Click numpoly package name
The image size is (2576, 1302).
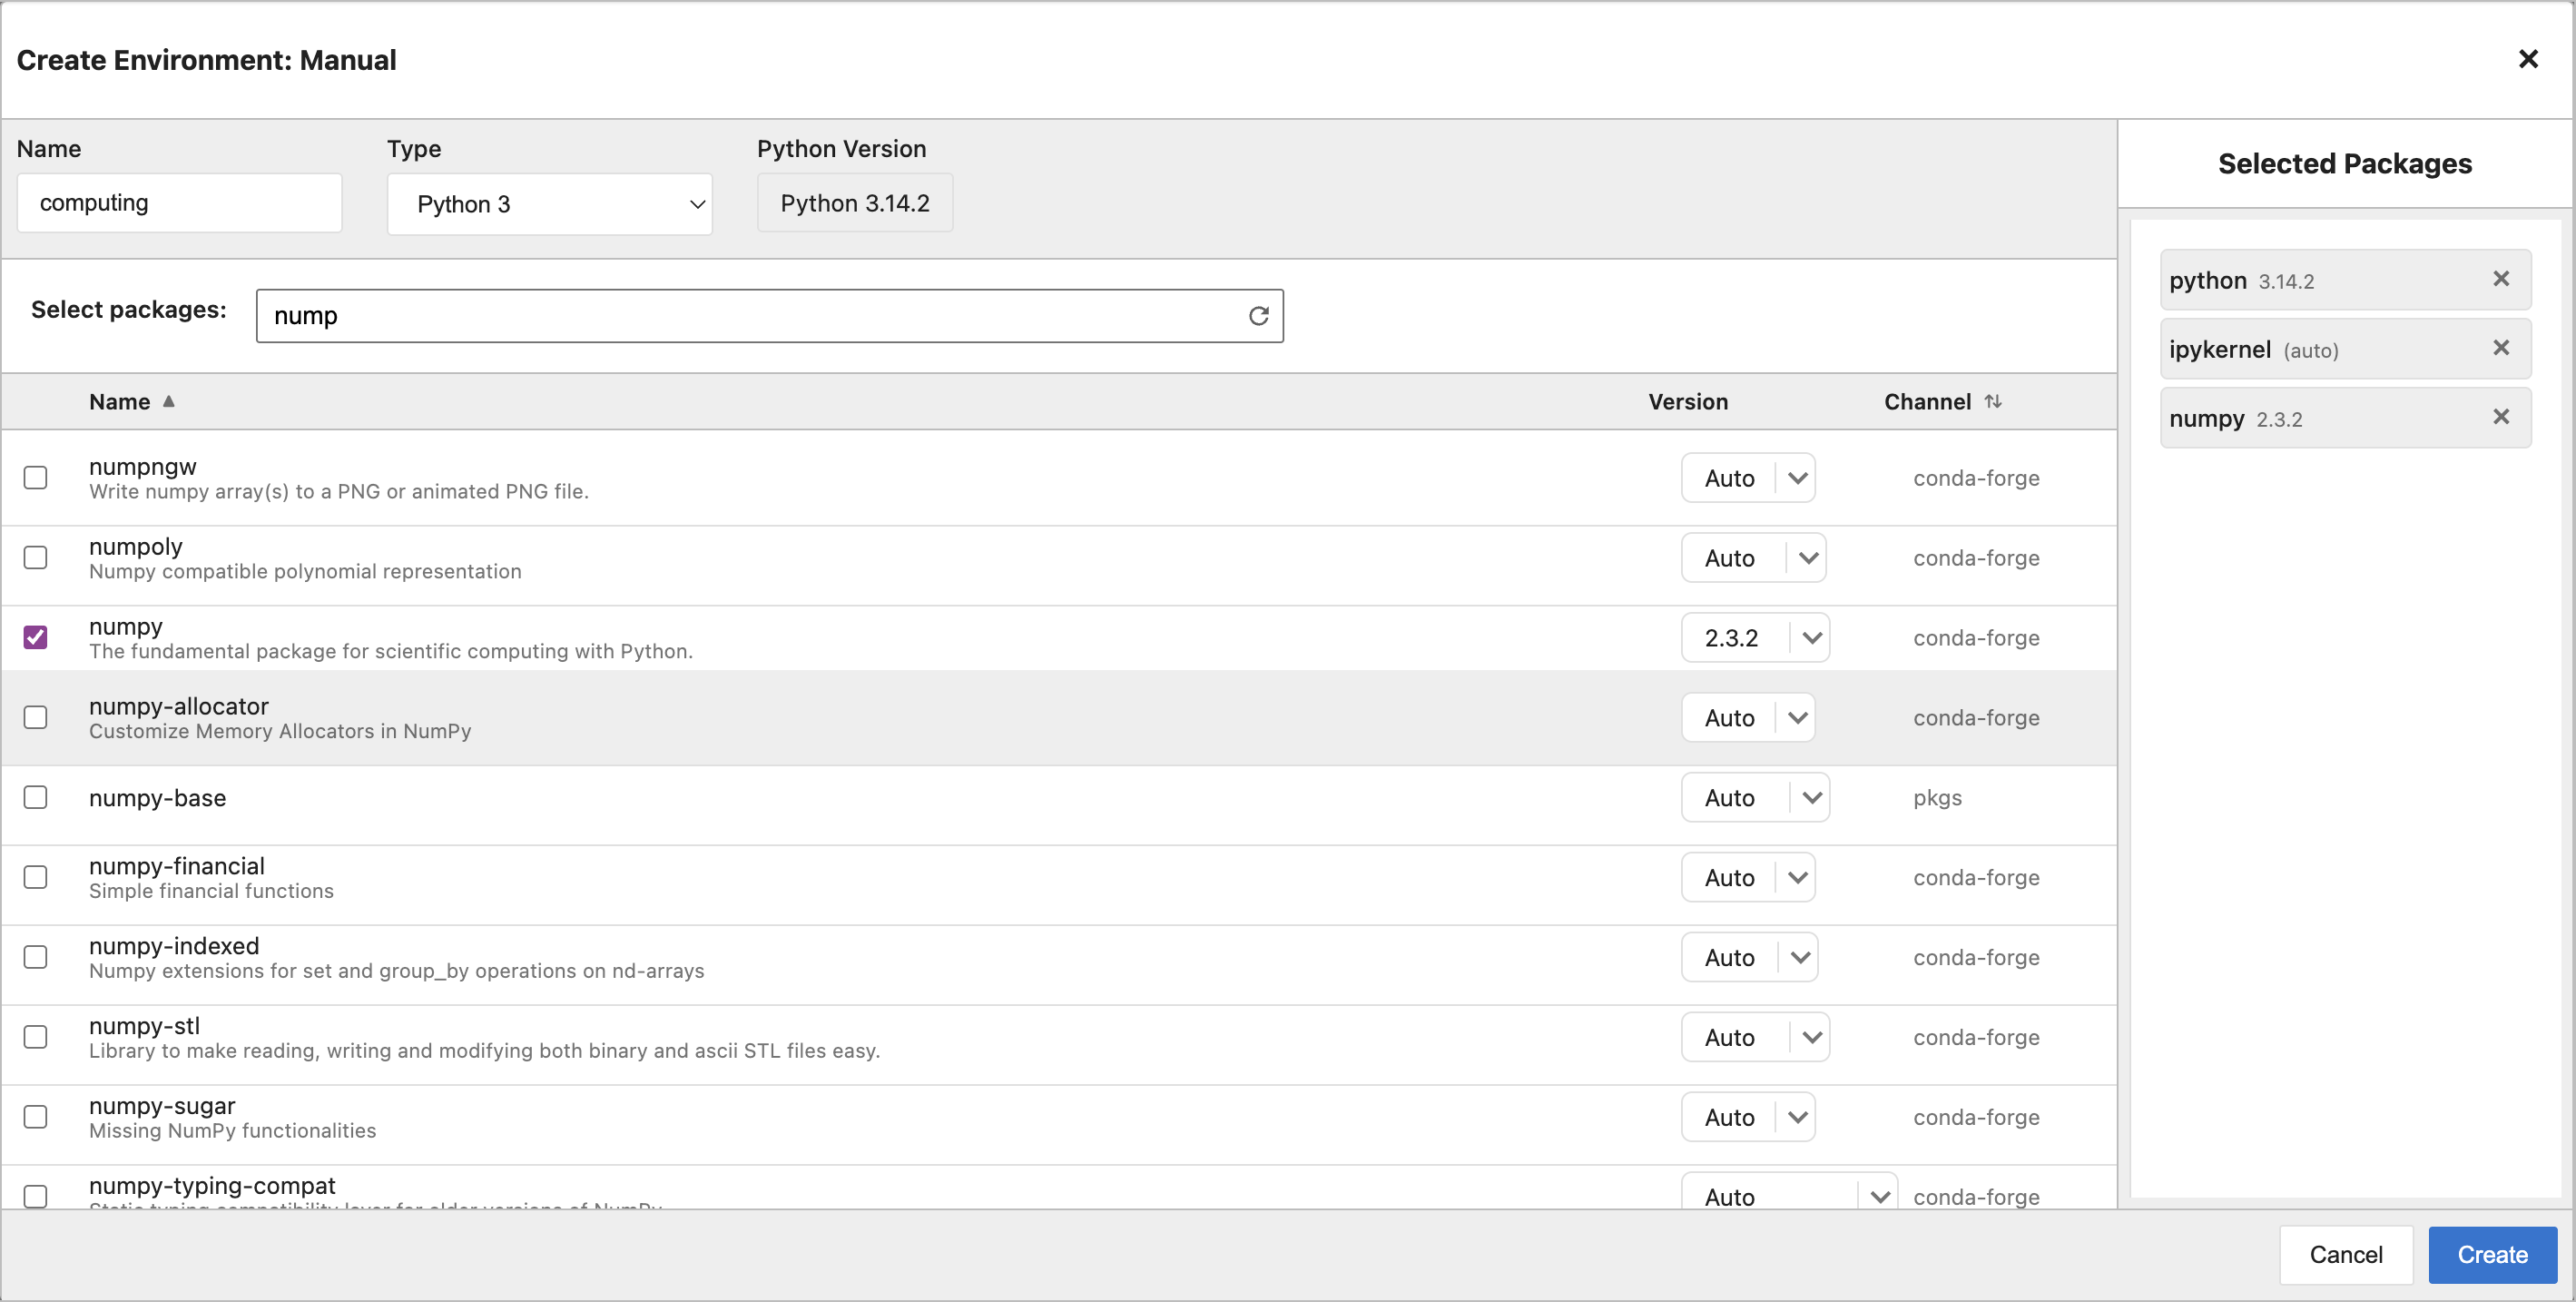(136, 547)
